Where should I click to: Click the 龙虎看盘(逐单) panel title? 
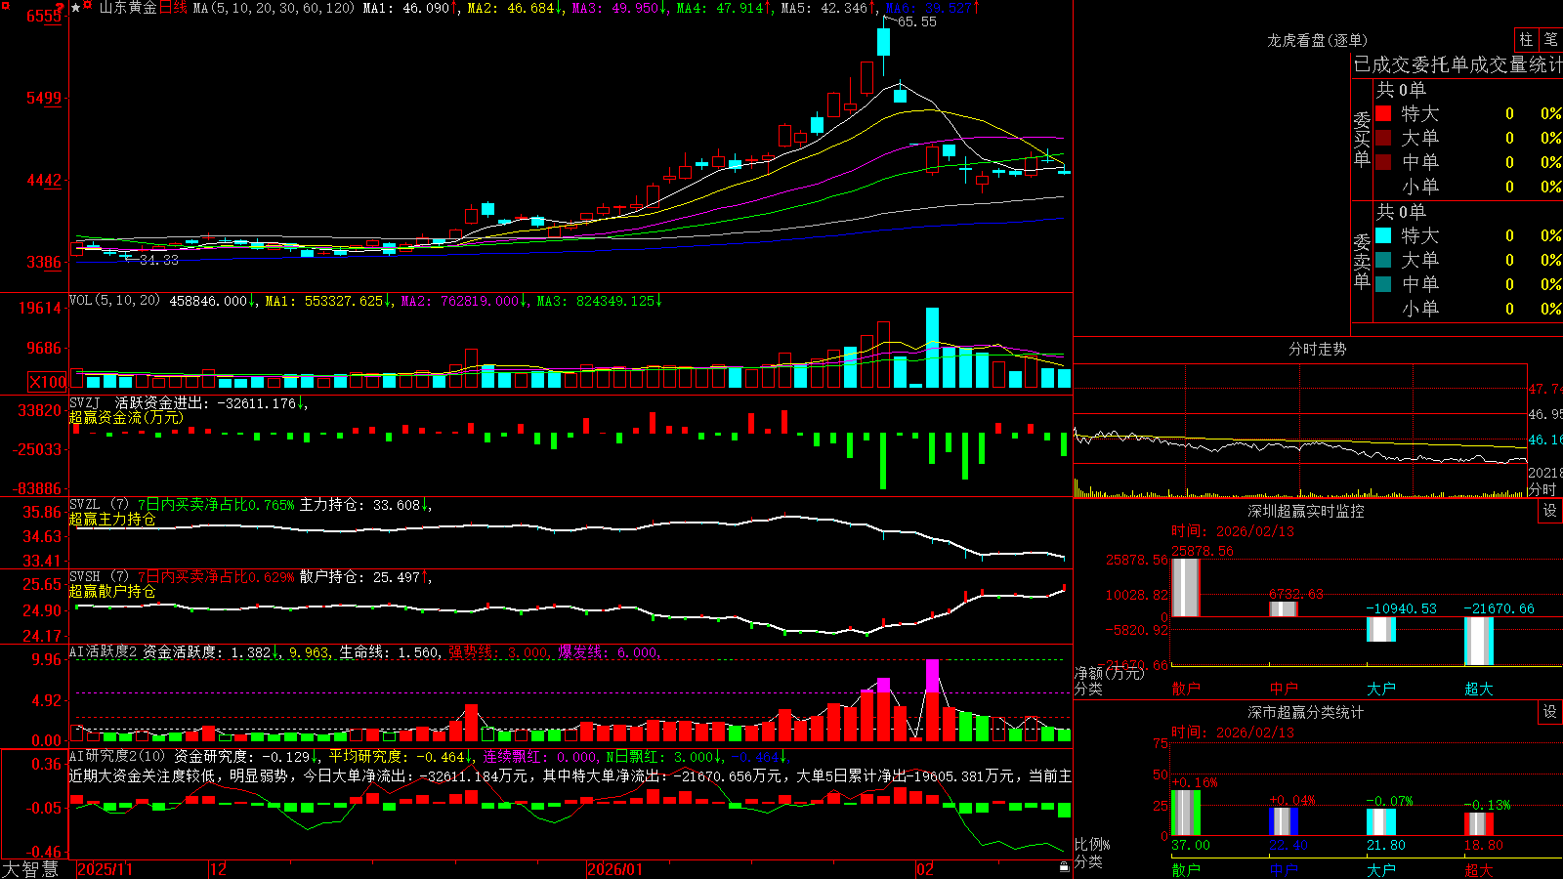pos(1317,40)
